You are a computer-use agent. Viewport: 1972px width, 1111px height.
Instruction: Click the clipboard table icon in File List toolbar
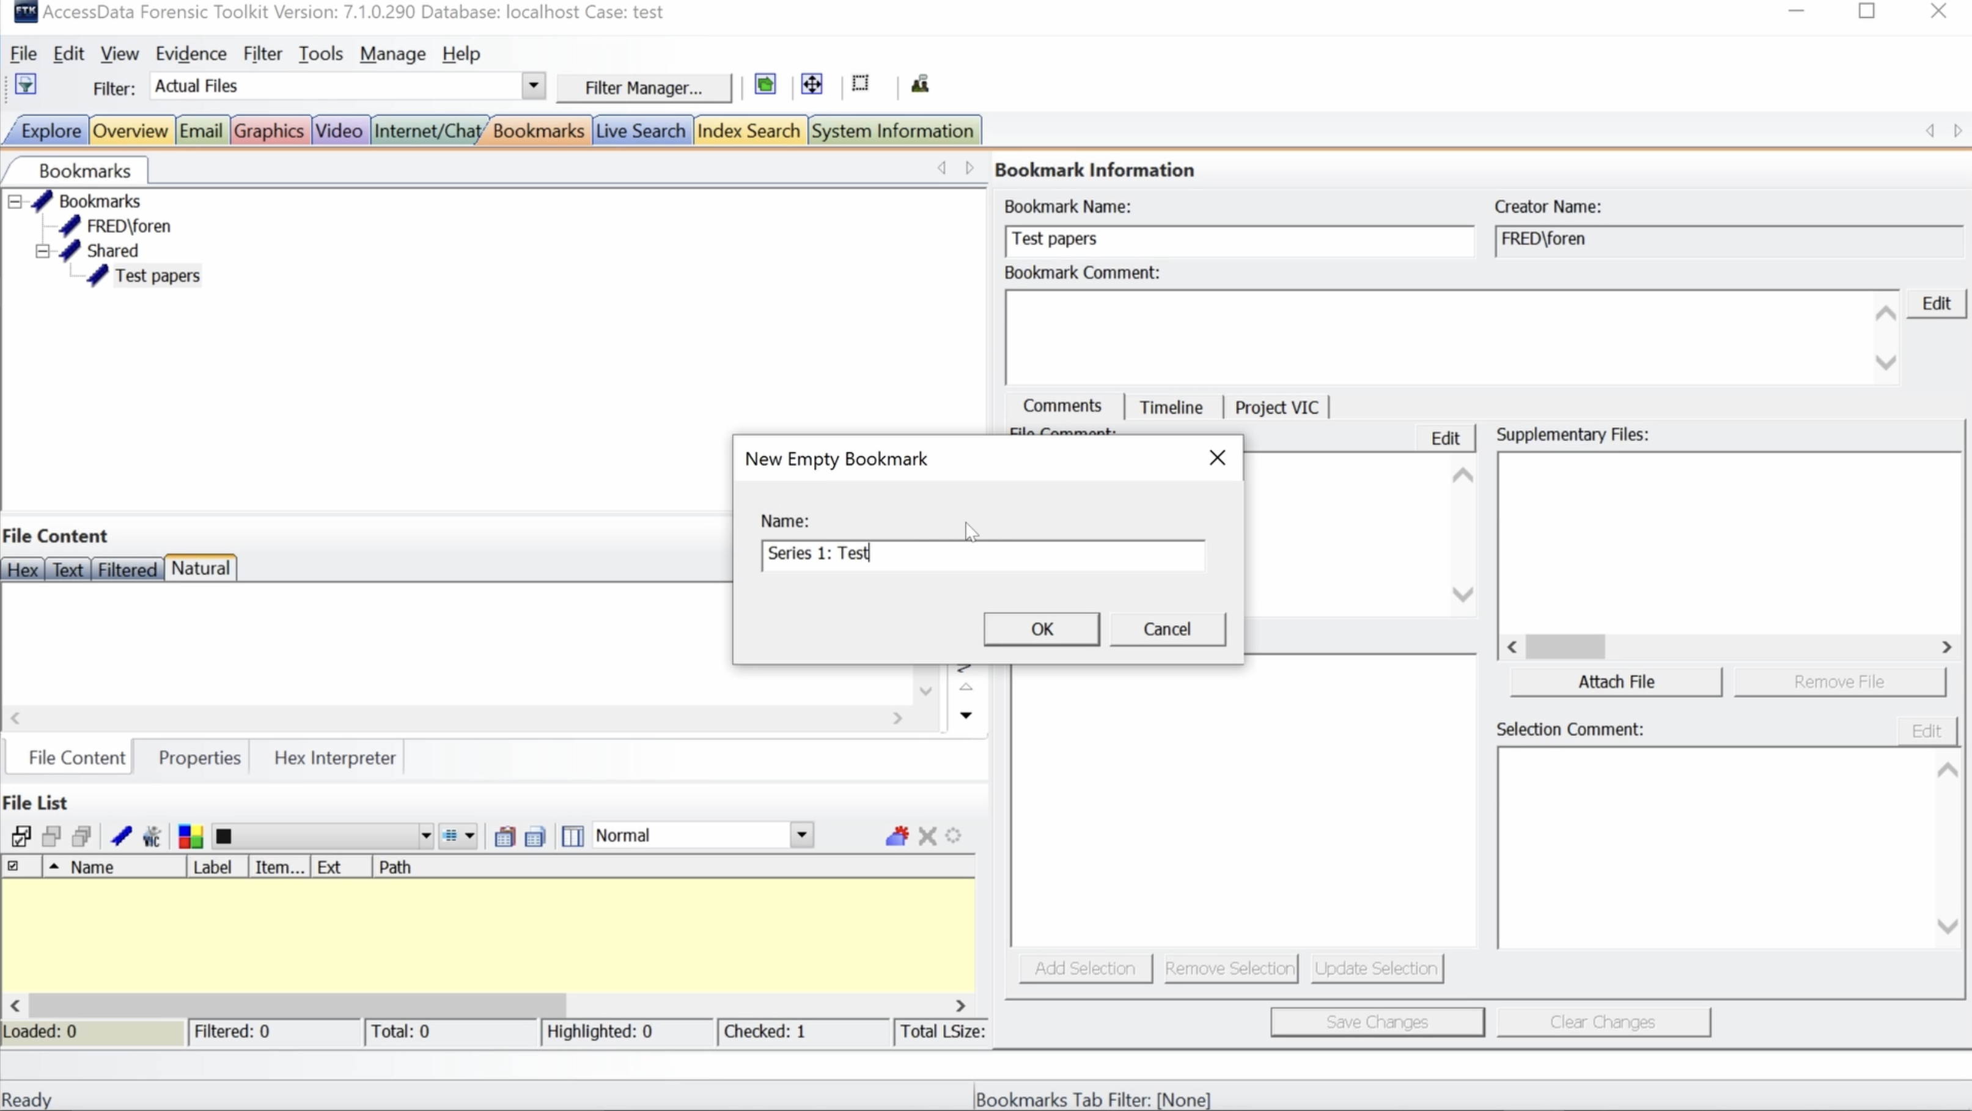click(504, 837)
